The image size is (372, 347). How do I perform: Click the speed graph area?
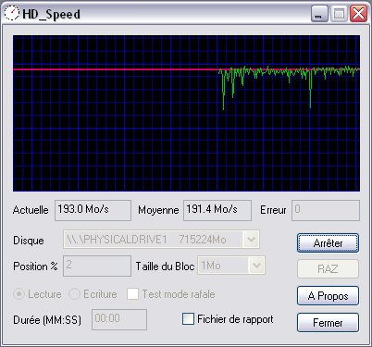click(186, 113)
